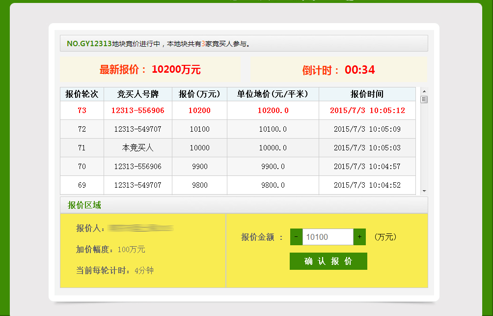Click the 报价区域 section header
Viewport: 493px width, 316px height.
[84, 205]
